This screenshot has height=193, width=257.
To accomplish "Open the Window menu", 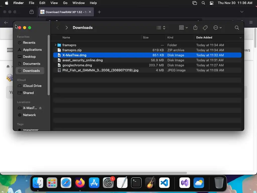I will click(x=79, y=3).
